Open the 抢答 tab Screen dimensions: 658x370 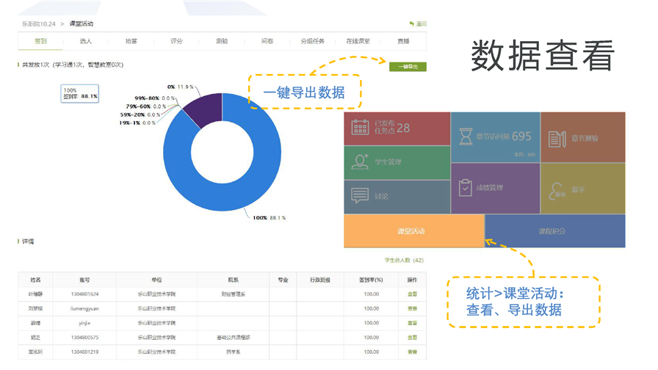coord(131,41)
